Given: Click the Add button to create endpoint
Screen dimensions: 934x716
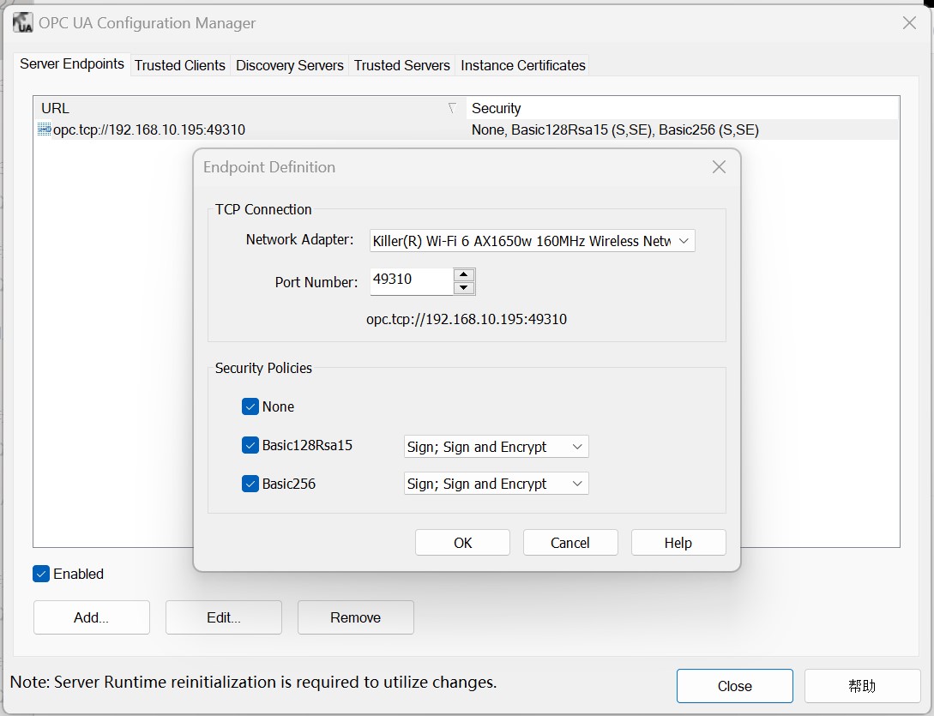Looking at the screenshot, I should tap(91, 617).
